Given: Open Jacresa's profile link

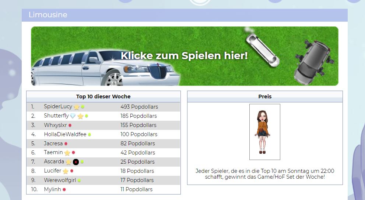Looking at the screenshot, I should pyautogui.click(x=53, y=143).
